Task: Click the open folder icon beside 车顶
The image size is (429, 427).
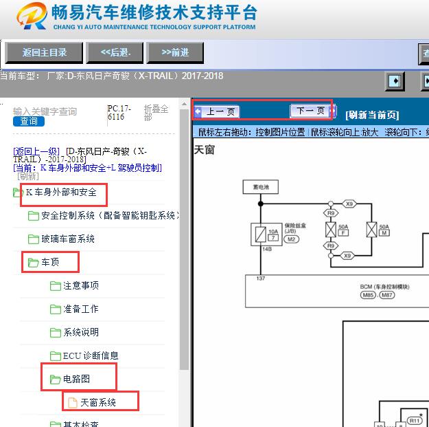Action: click(34, 263)
